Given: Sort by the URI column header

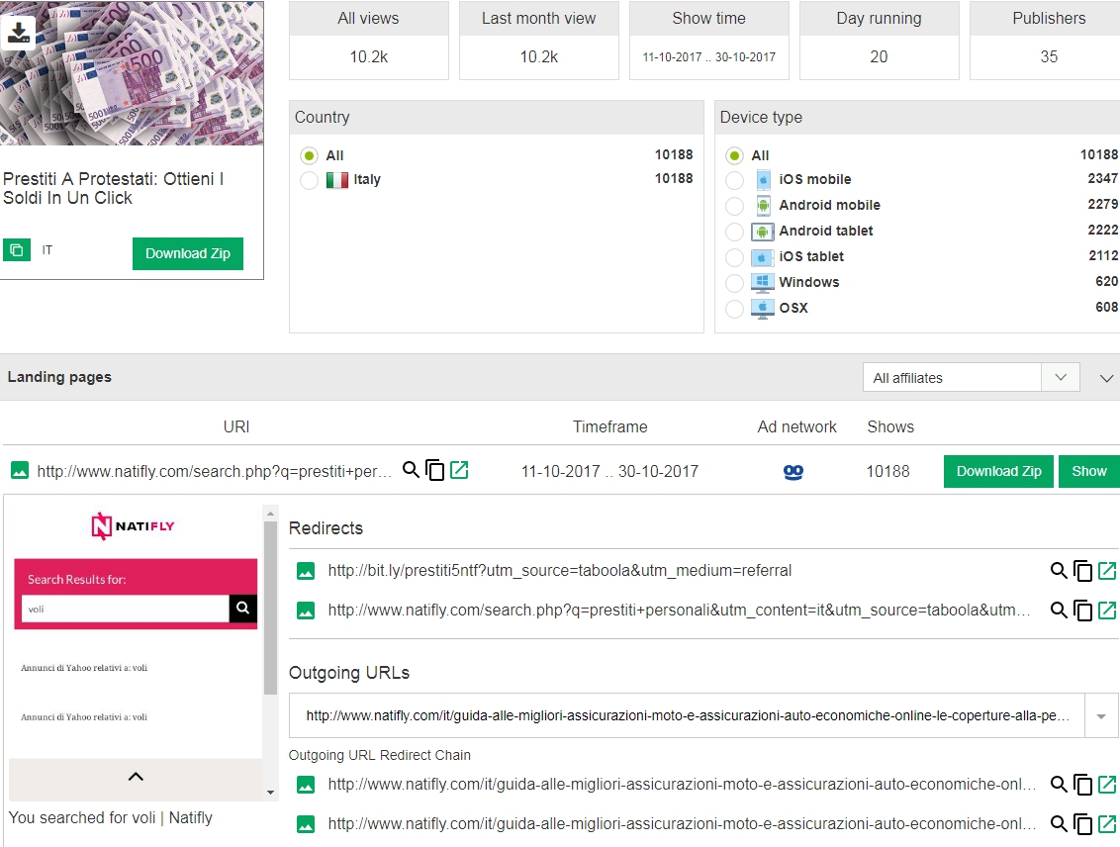Looking at the screenshot, I should (x=236, y=427).
